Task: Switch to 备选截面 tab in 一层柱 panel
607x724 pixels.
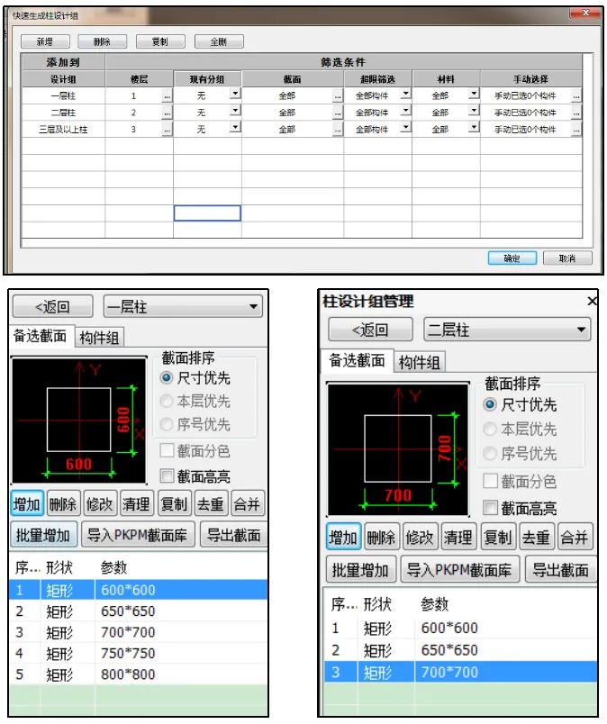Action: [x=40, y=336]
